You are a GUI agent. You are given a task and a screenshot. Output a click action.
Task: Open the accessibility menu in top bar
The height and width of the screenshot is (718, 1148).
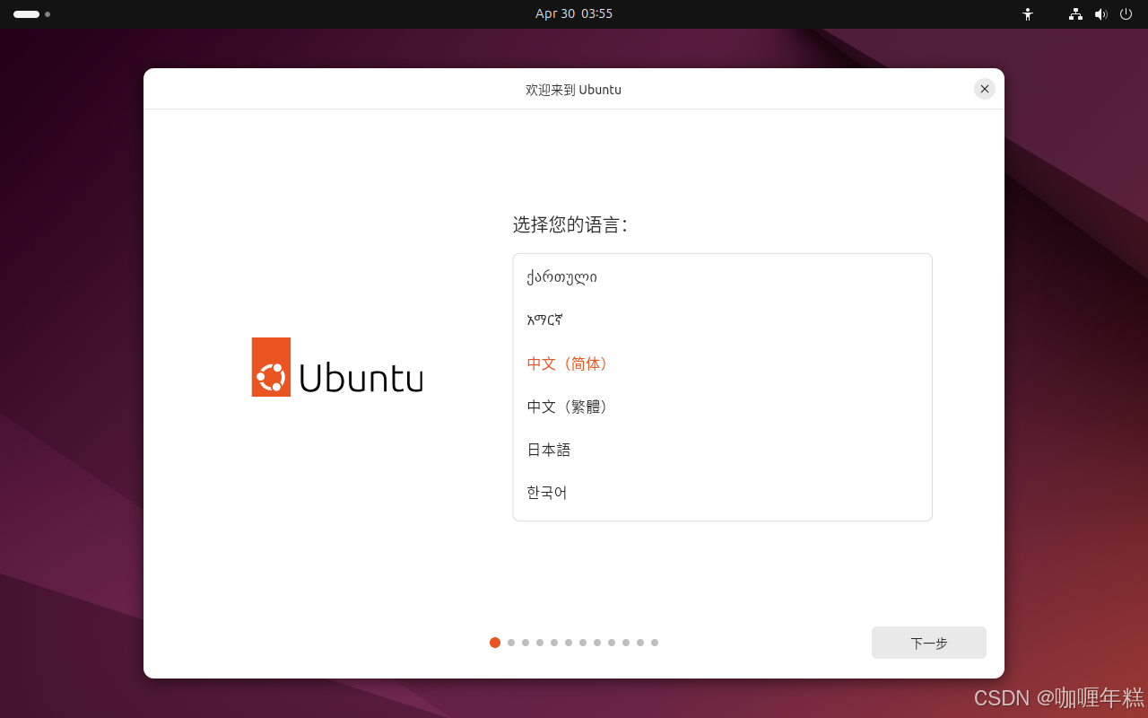pyautogui.click(x=1028, y=14)
